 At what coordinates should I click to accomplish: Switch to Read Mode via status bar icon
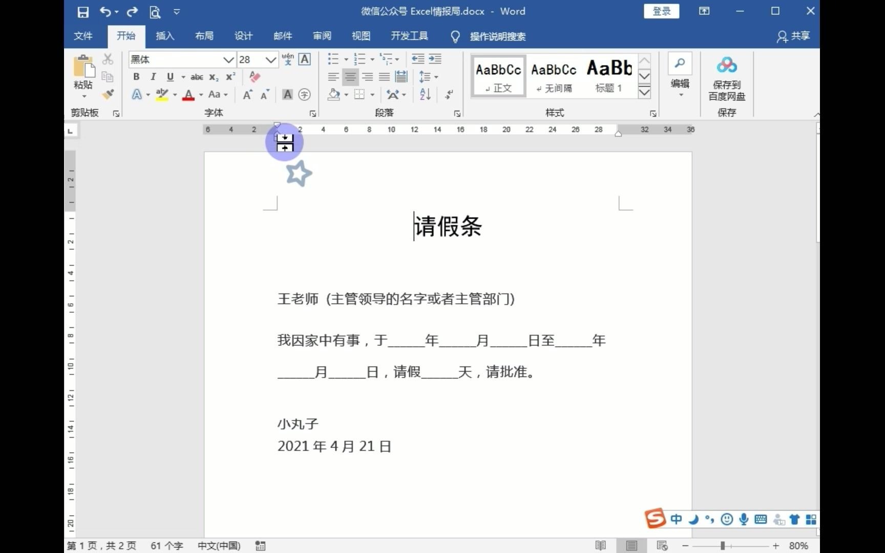point(600,545)
